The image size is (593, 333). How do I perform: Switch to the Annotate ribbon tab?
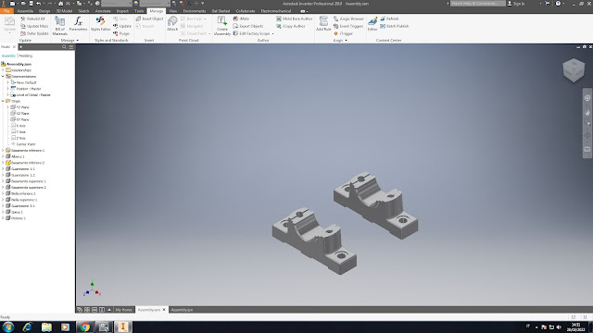[x=103, y=11]
